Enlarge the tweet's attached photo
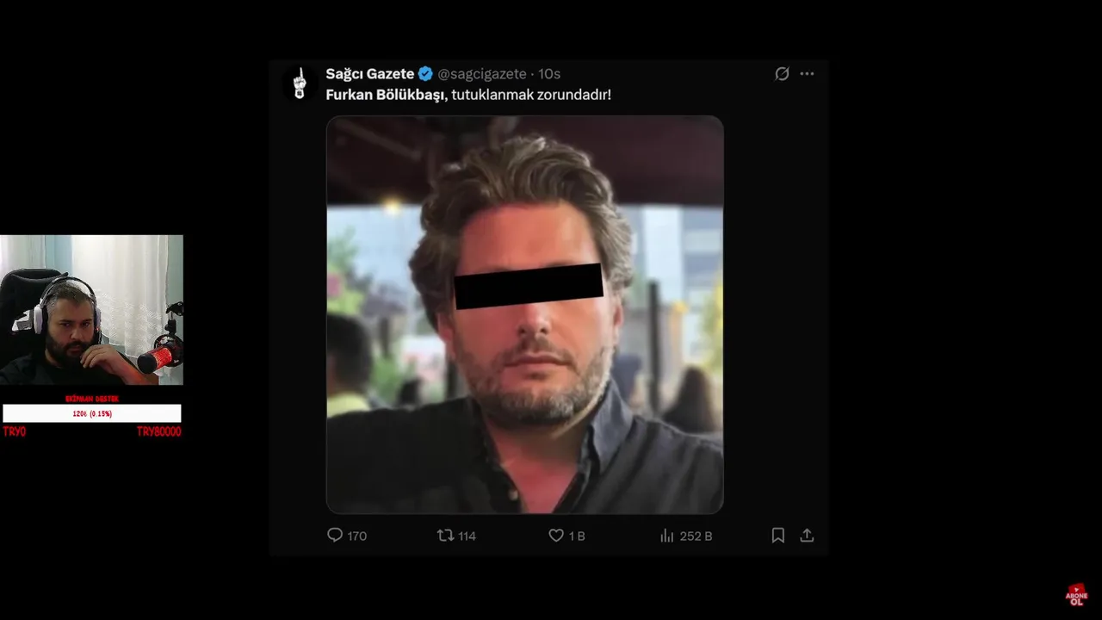Image resolution: width=1102 pixels, height=620 pixels. coord(524,314)
